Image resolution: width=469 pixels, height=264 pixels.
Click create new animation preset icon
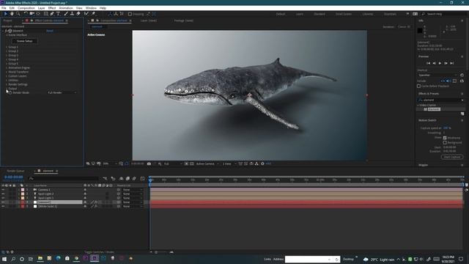[462, 114]
